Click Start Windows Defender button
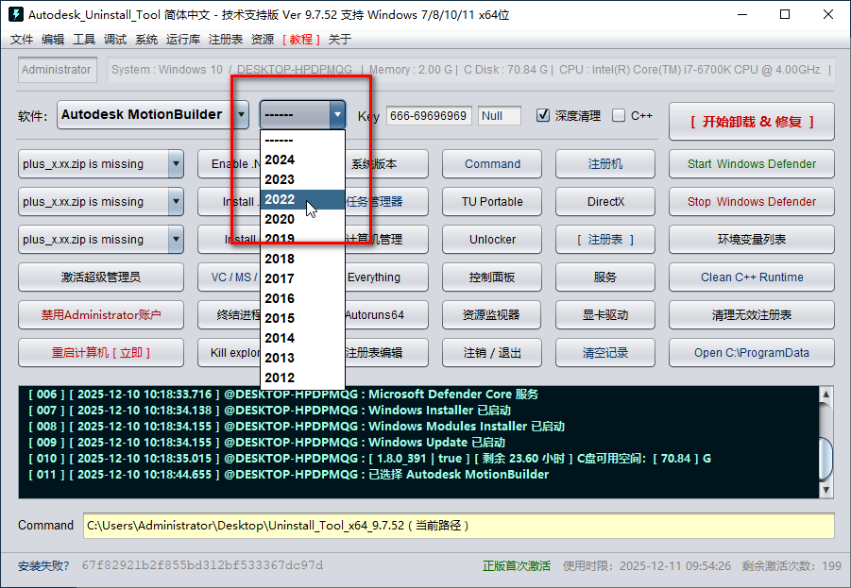This screenshot has height=588, width=851. tap(751, 164)
